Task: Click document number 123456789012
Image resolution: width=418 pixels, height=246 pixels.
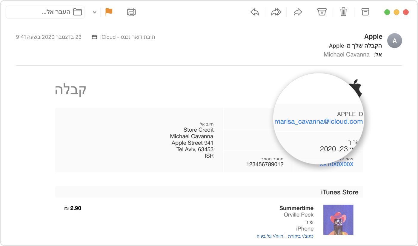Action: pos(265,164)
